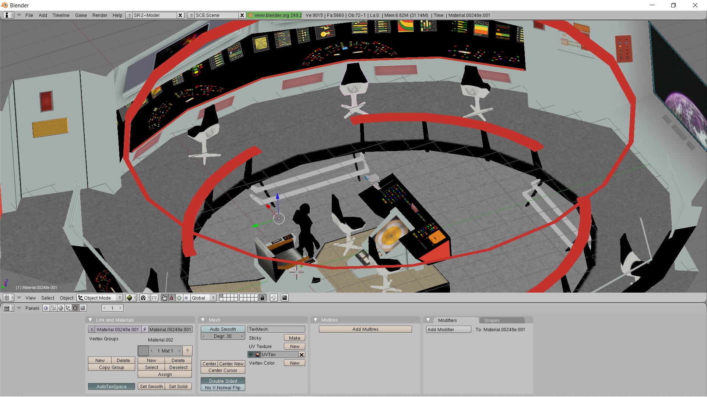Open www.blender.org link in header
The image size is (707, 397).
(x=275, y=15)
